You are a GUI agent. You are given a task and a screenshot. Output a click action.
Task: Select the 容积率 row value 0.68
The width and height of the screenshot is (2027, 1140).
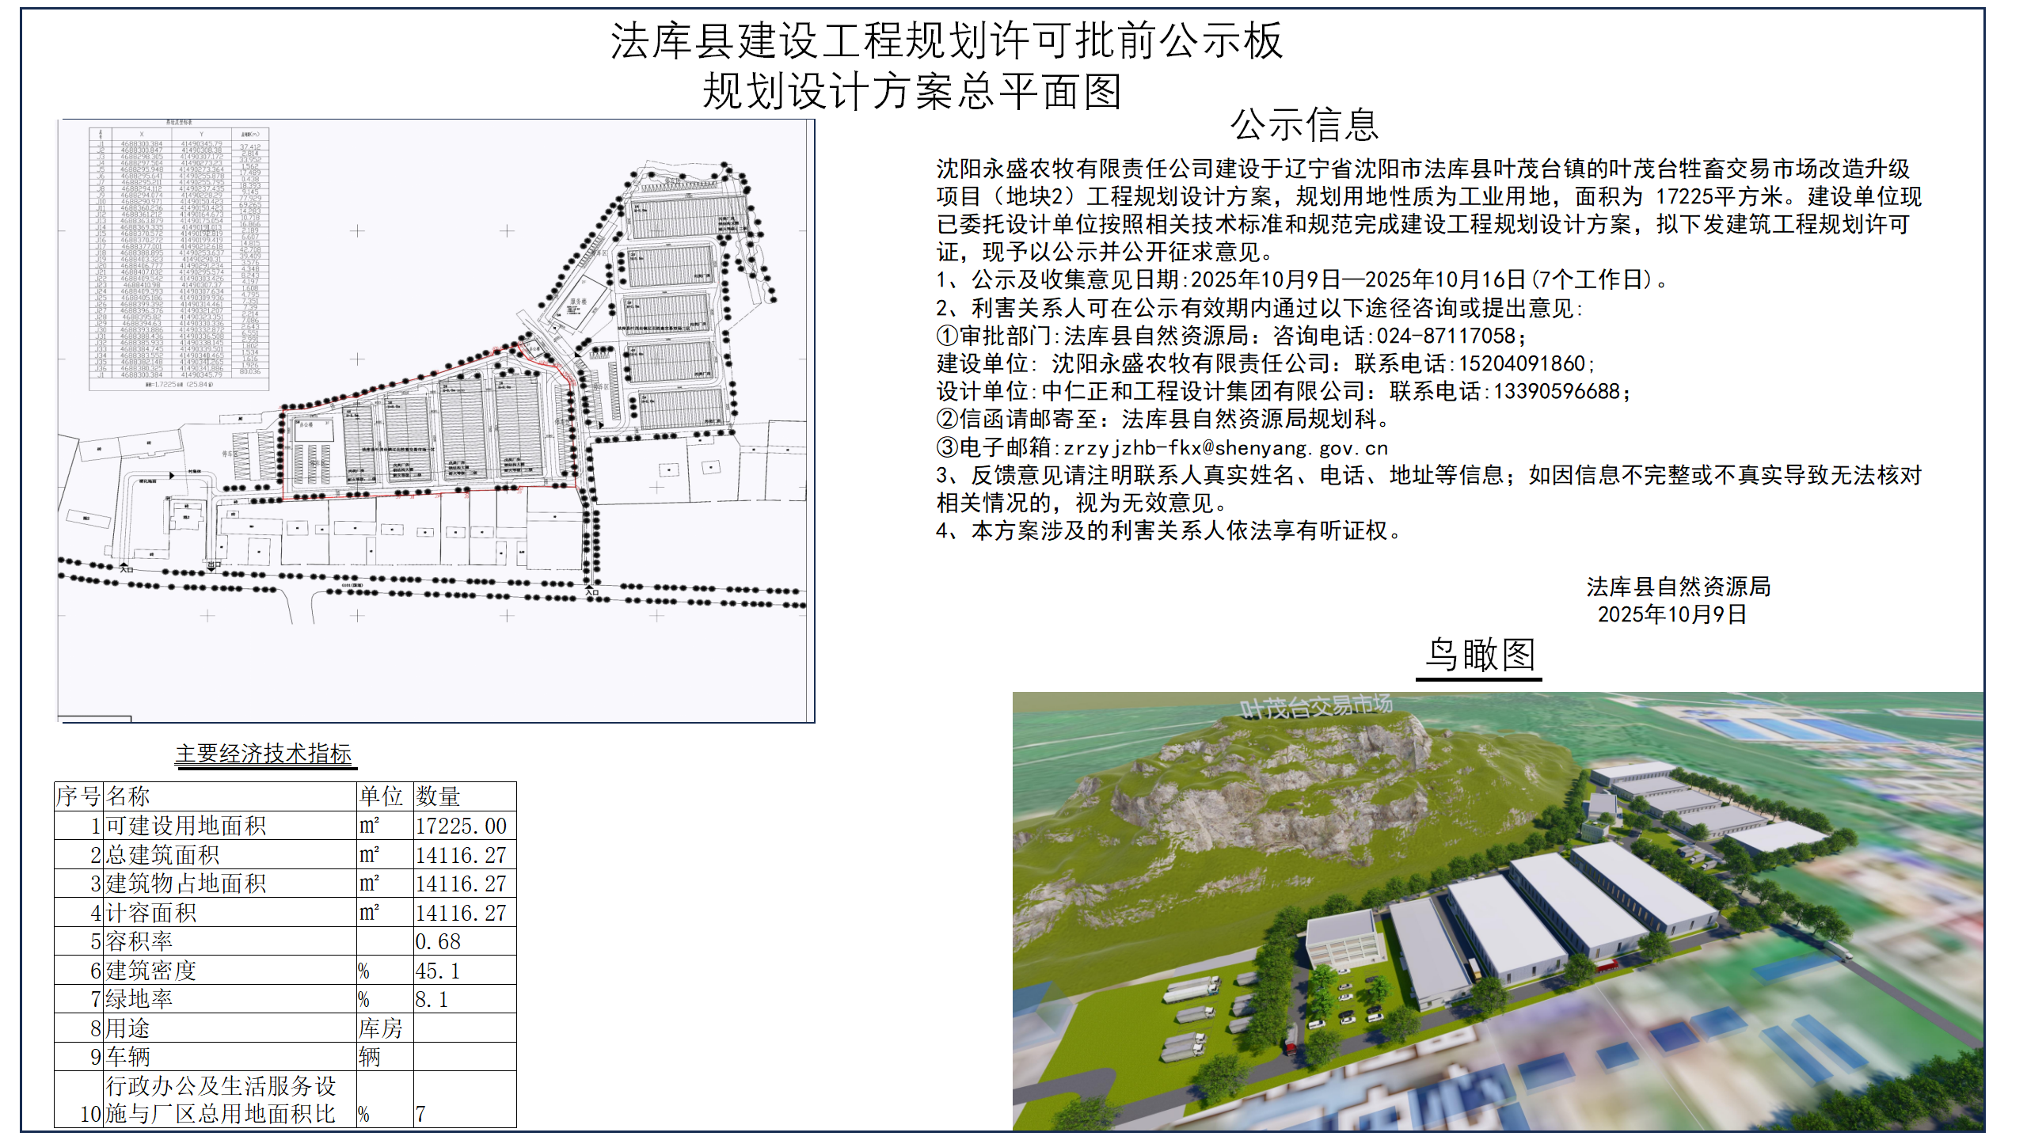(438, 941)
